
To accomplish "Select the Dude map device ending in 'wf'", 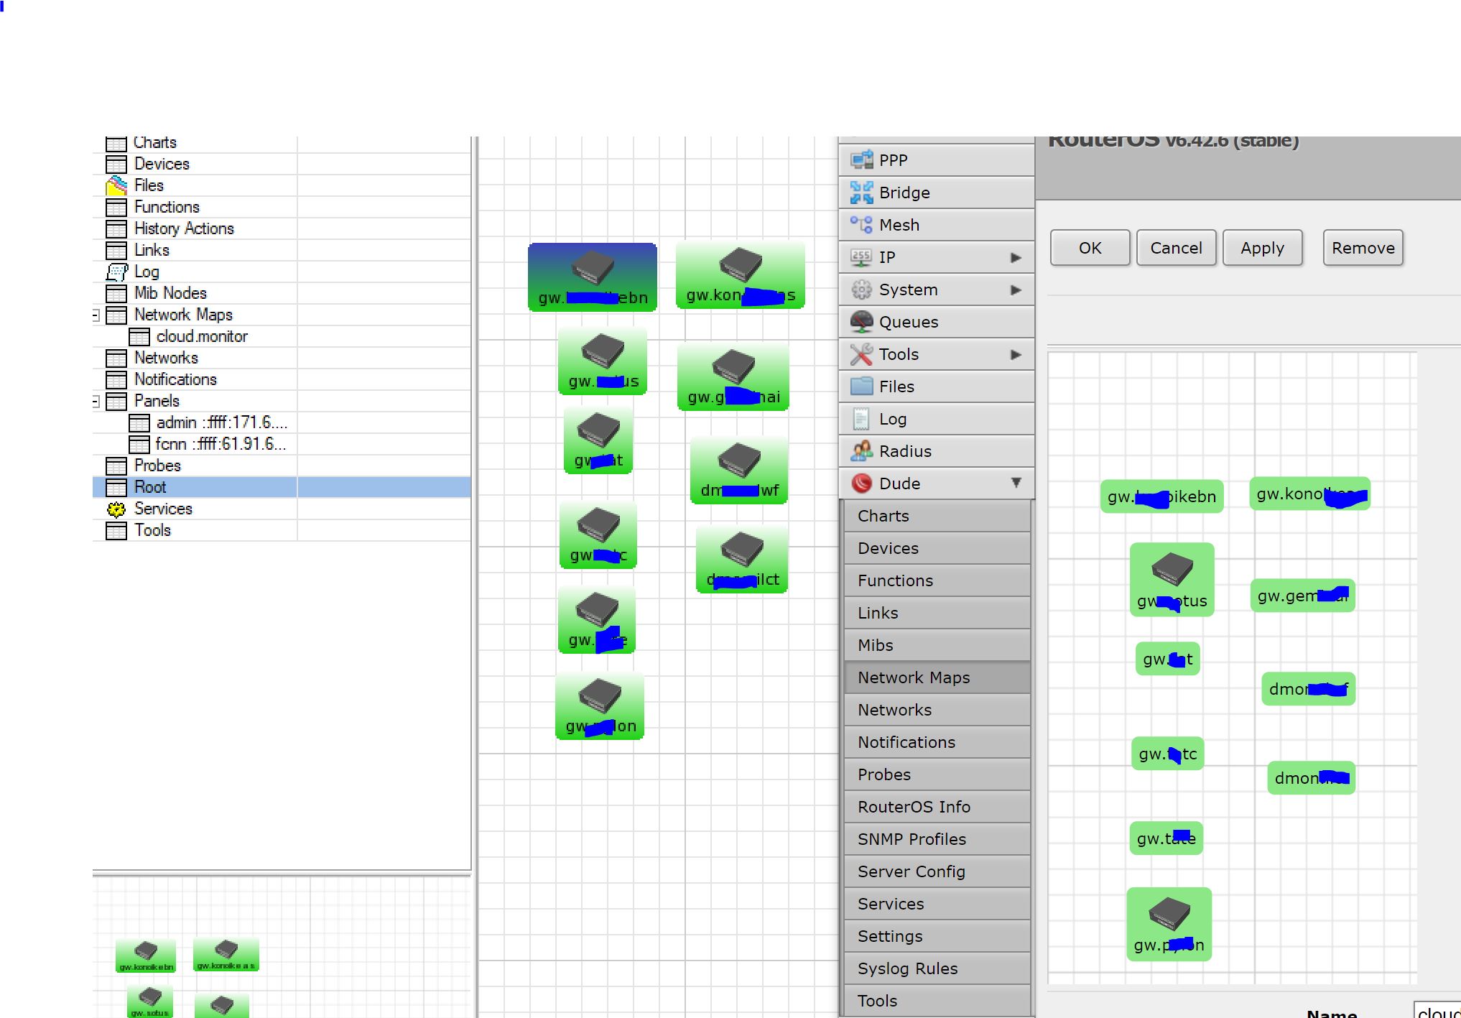I will [x=739, y=470].
